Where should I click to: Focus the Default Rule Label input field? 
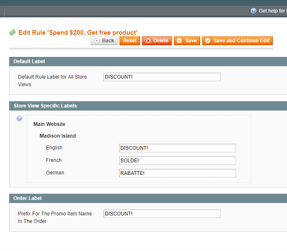tap(162, 77)
